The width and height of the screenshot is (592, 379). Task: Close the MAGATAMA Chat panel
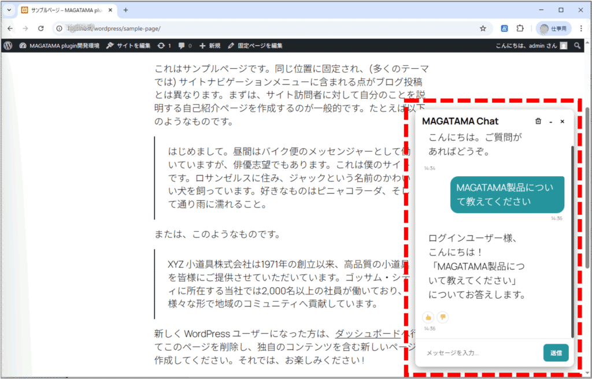(x=562, y=121)
